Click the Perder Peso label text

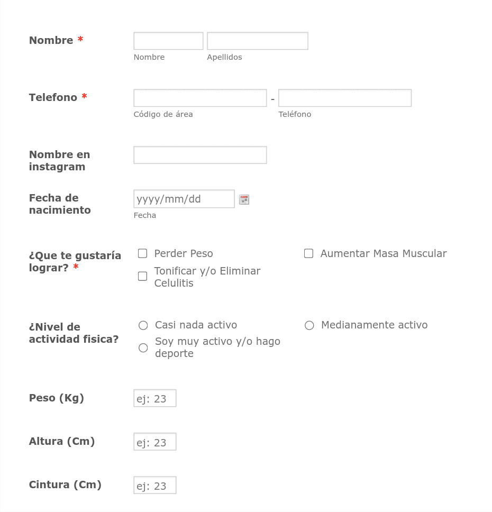(x=183, y=253)
